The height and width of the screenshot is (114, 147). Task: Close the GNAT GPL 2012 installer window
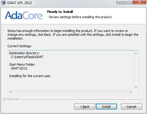tap(139, 2)
